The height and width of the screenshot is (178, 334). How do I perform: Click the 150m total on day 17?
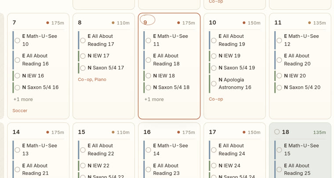tap(254, 132)
